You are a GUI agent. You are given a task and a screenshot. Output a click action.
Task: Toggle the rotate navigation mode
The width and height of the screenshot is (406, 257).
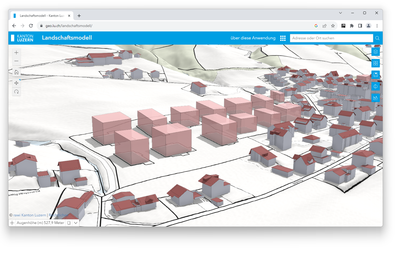[x=16, y=92]
